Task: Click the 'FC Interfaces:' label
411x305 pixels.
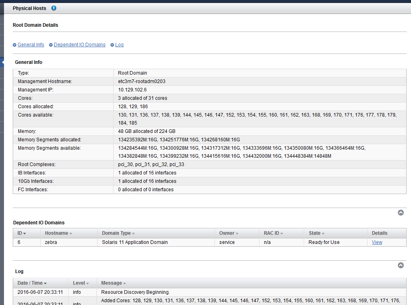Action: click(33, 190)
